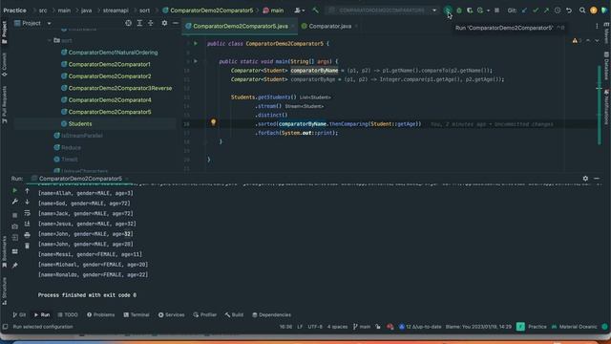Open the Services tool window tab
This screenshot has height=344, width=611.
172,314
